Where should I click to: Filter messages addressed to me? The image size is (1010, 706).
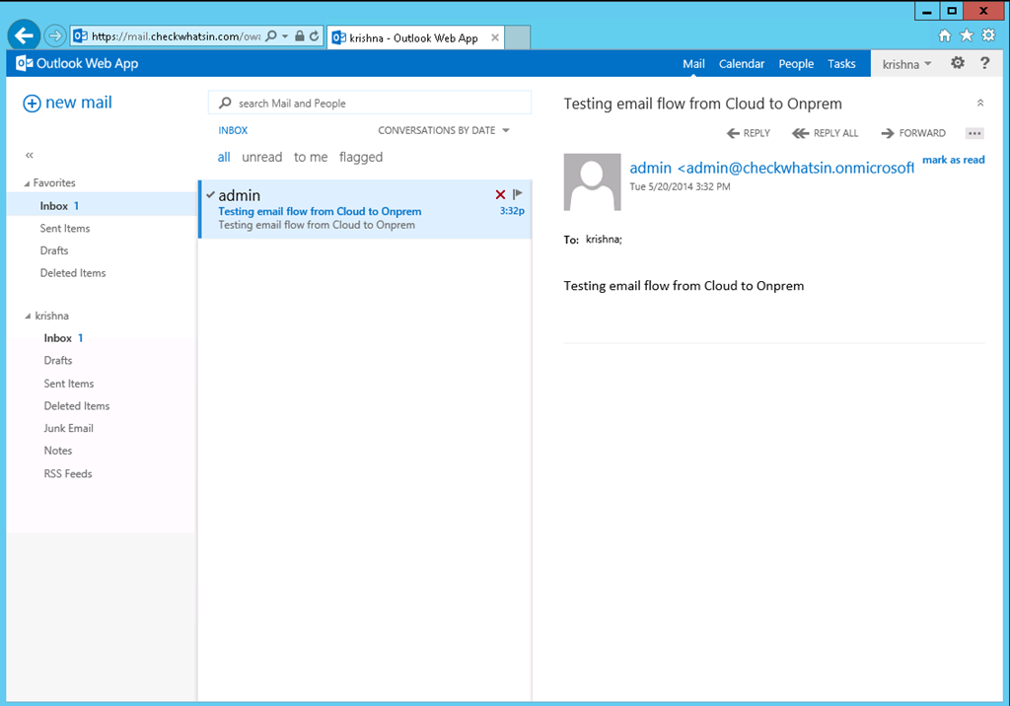click(x=311, y=157)
